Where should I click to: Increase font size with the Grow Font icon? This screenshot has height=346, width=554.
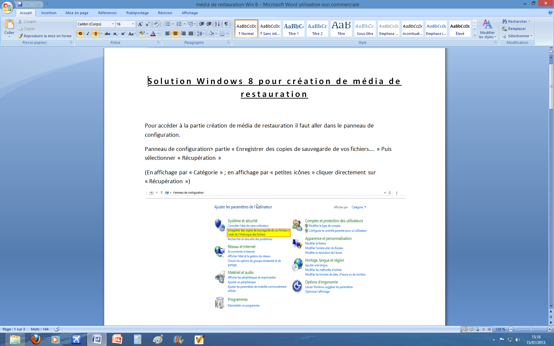140,24
